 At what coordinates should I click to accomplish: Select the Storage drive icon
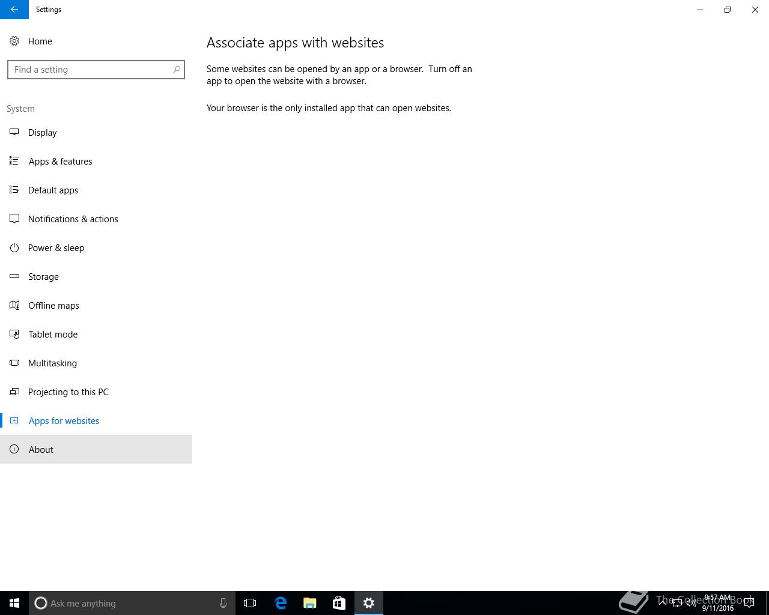14,276
